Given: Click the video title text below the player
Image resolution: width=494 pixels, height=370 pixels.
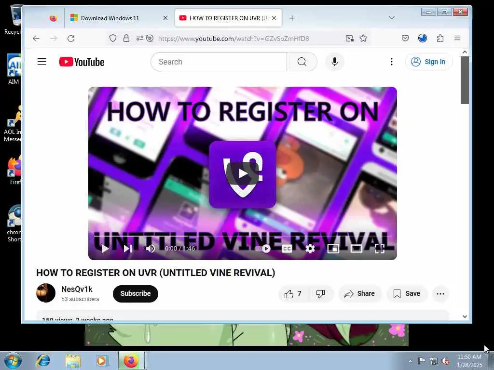Looking at the screenshot, I should click(x=156, y=273).
